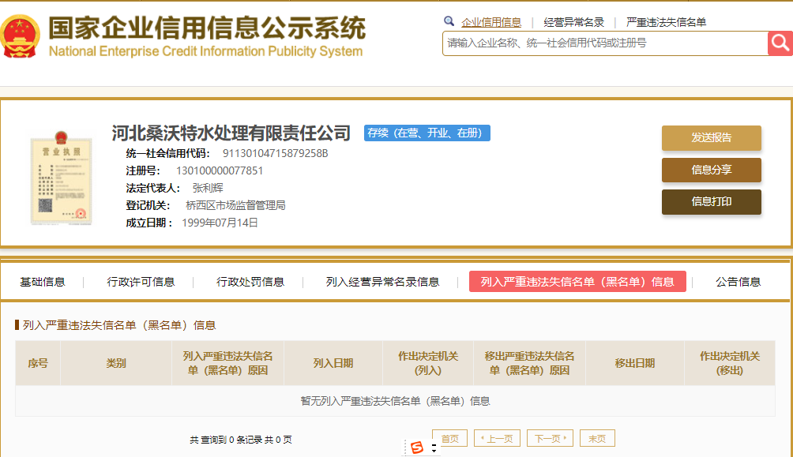Click the credit code 91130104715879258B
793x457 pixels.
tap(276, 153)
